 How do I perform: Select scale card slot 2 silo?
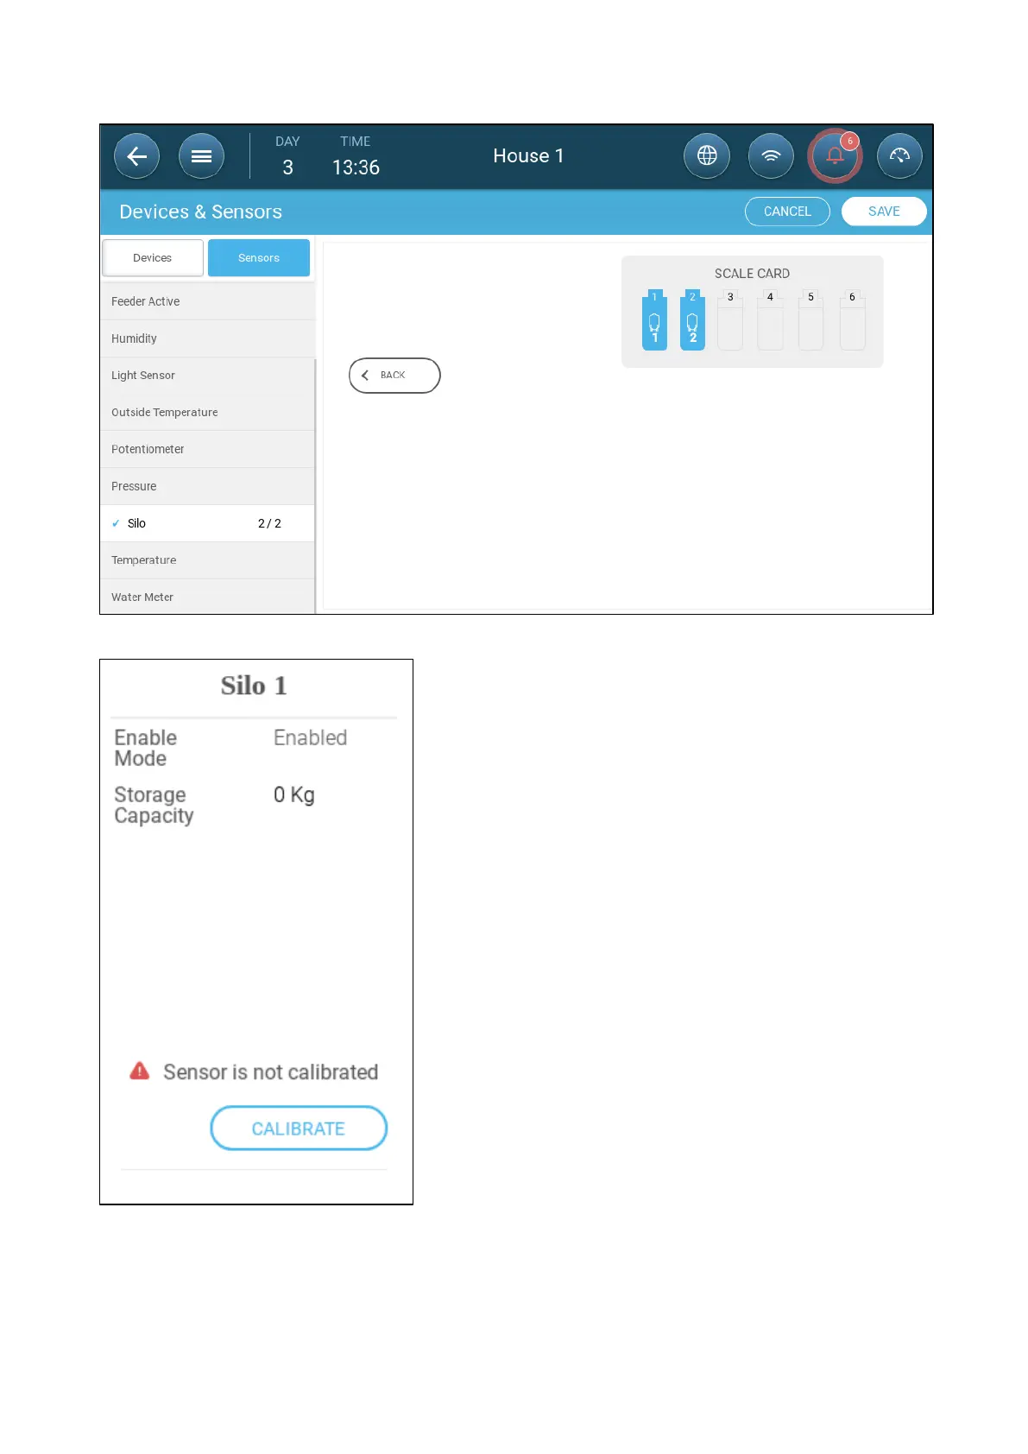[x=692, y=319]
